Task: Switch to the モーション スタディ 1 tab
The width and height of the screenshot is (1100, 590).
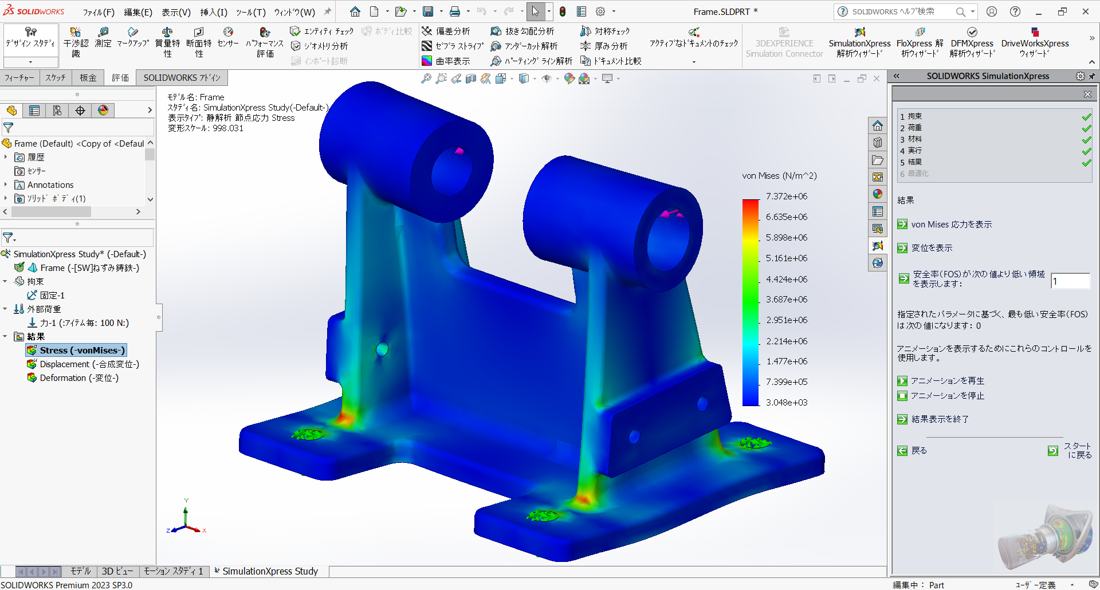Action: pos(174,571)
